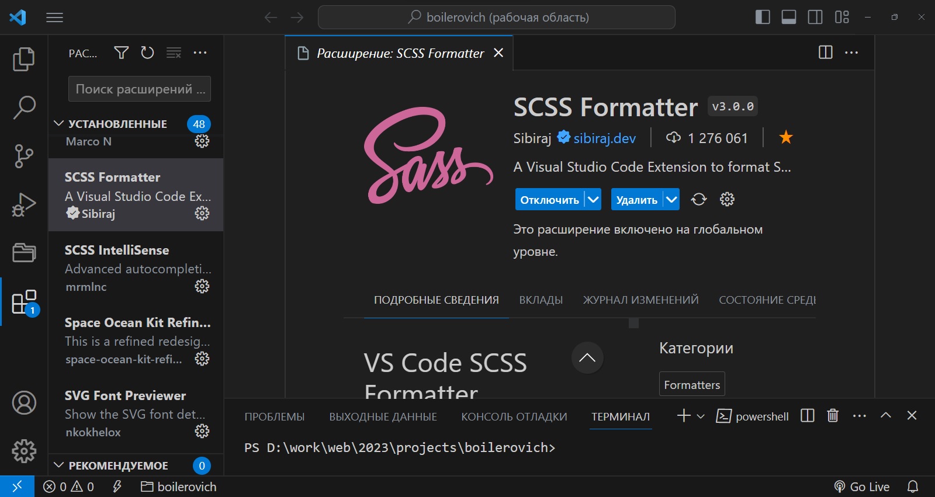Click the lightning bolt status bar icon
935x497 pixels.
coord(117,486)
